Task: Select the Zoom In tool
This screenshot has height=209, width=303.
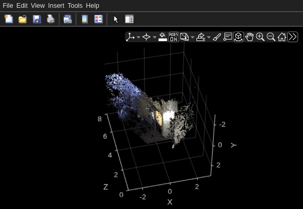Action: (260, 37)
